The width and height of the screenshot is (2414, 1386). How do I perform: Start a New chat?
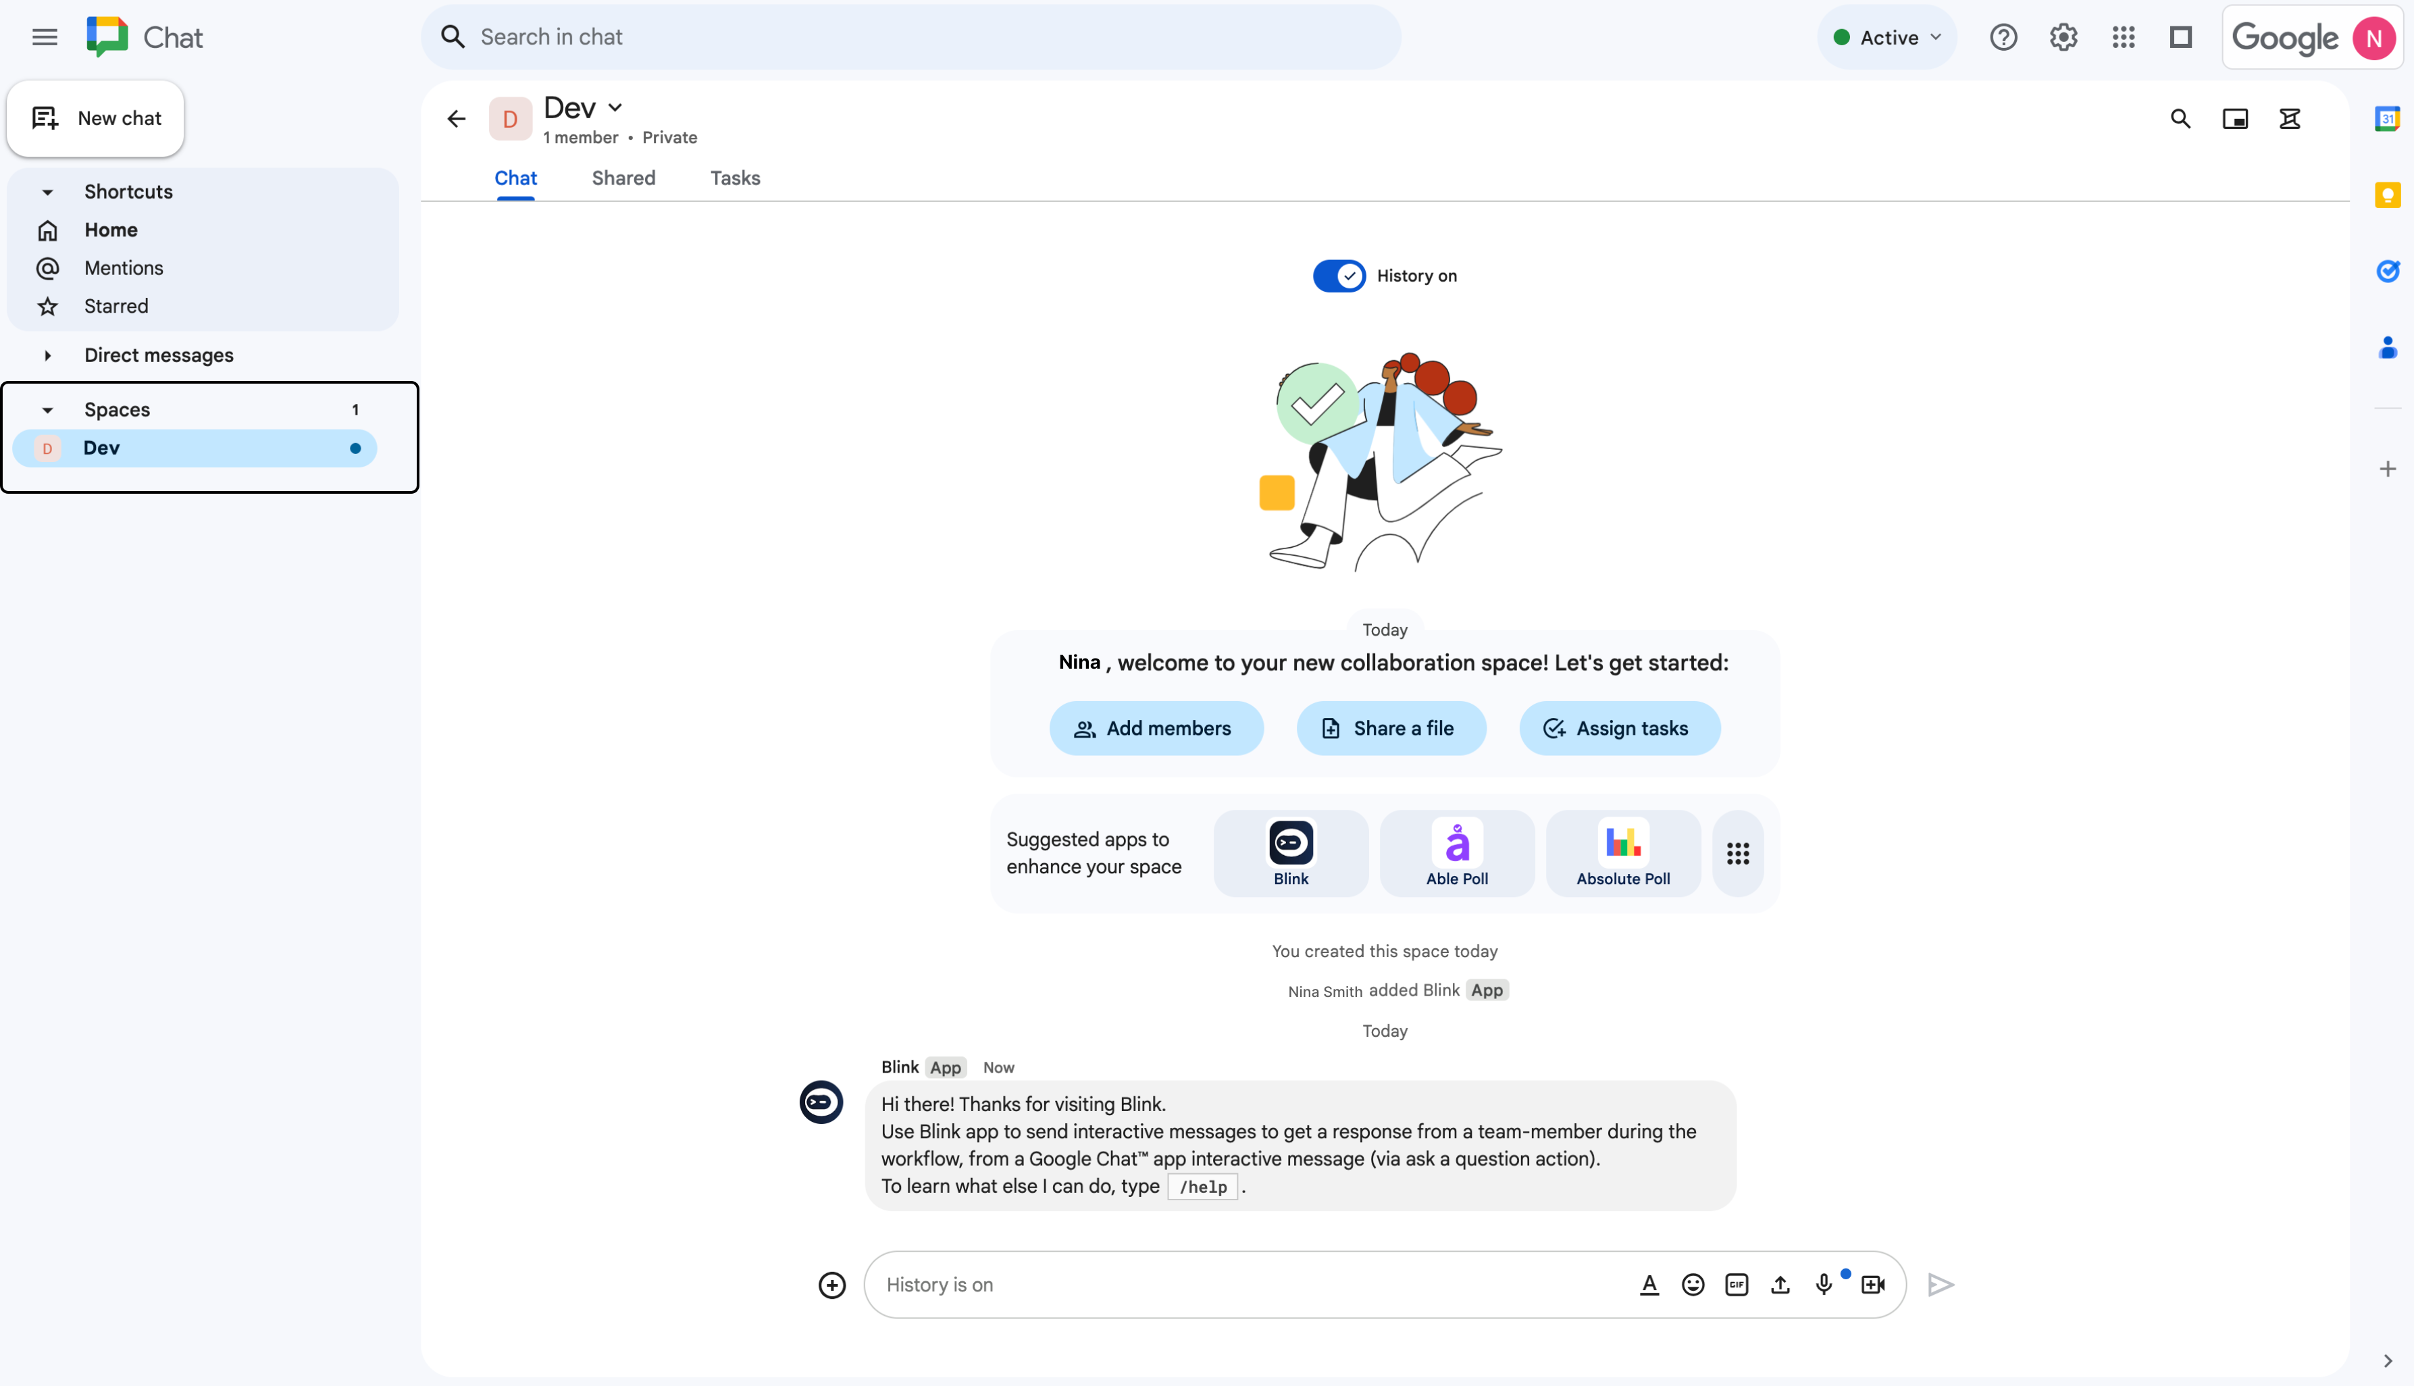(x=96, y=118)
